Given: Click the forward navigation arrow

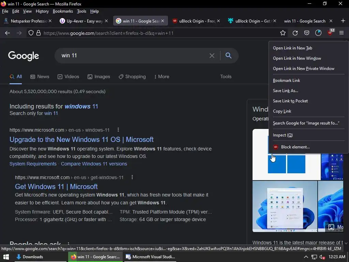Looking at the screenshot, I should [x=19, y=33].
